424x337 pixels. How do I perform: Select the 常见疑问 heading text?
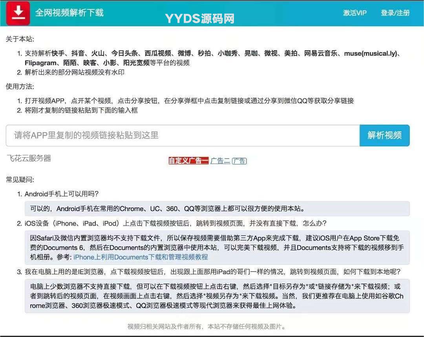tap(20, 180)
